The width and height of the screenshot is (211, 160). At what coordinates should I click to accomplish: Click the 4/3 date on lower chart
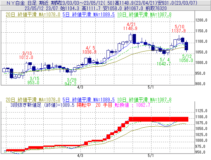(80, 156)
